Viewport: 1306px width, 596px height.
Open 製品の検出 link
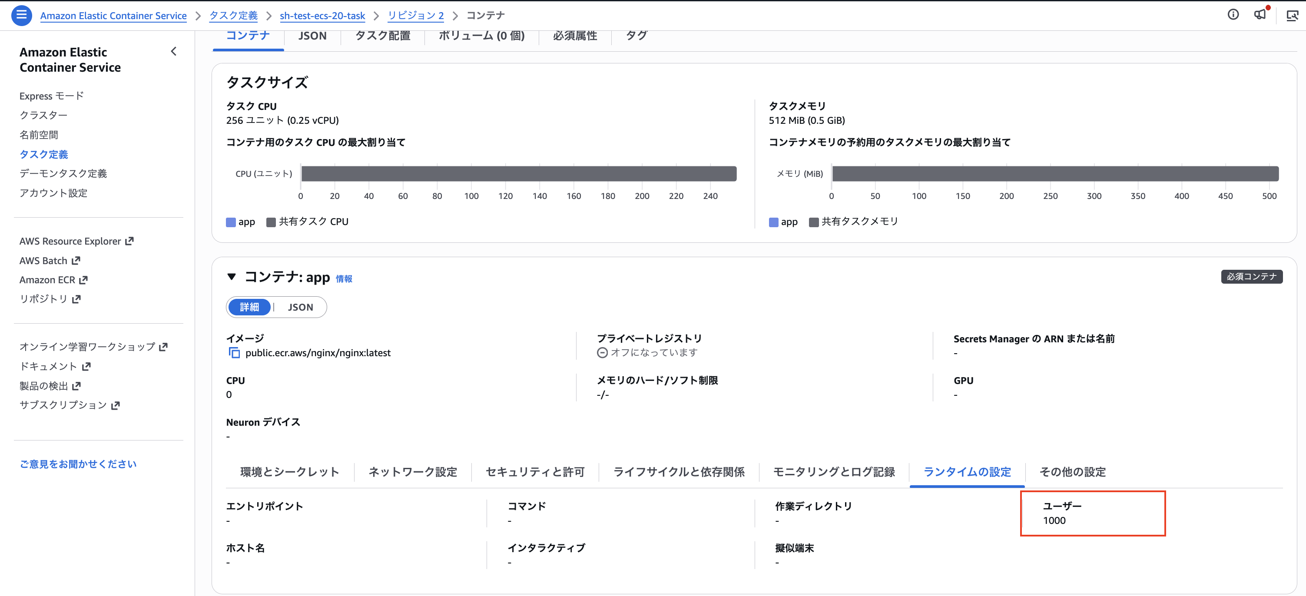tap(50, 386)
